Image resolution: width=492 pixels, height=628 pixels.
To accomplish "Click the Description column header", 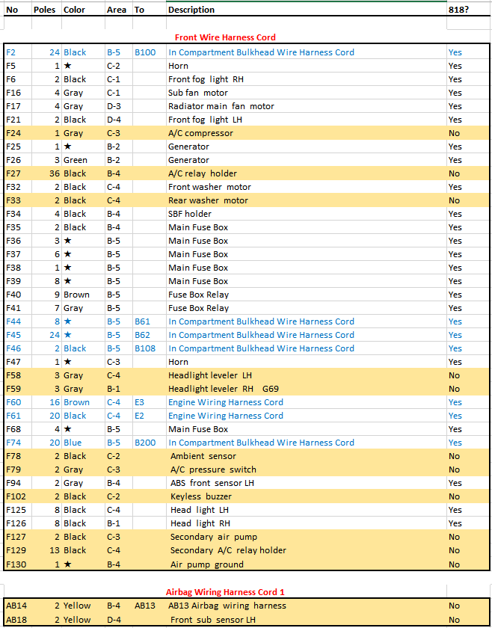I will (x=191, y=10).
